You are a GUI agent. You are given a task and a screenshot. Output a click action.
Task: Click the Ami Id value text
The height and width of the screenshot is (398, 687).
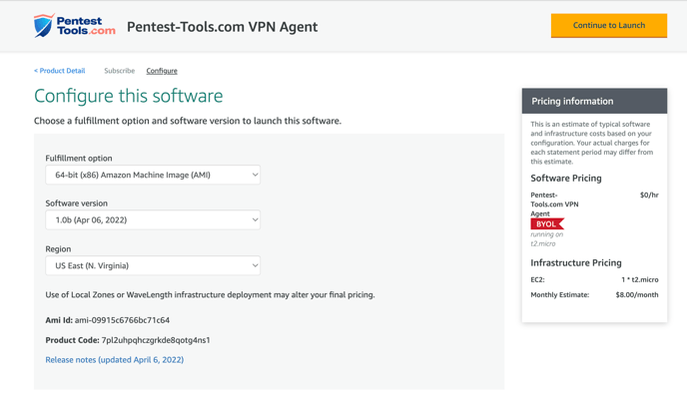[122, 320]
